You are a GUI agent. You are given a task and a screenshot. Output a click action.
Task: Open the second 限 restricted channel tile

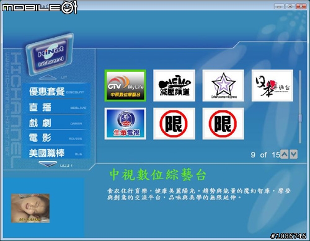223,123
